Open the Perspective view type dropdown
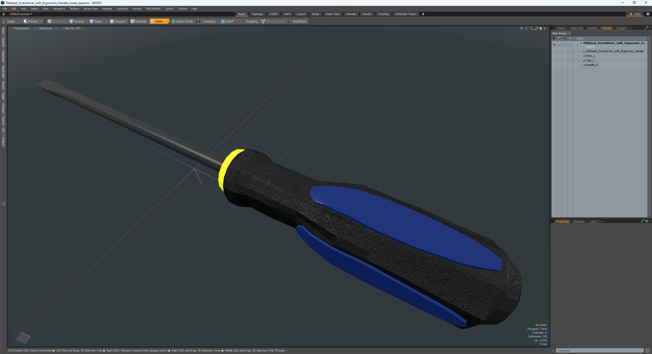Screen dimensions: 652x354 tap(21, 28)
